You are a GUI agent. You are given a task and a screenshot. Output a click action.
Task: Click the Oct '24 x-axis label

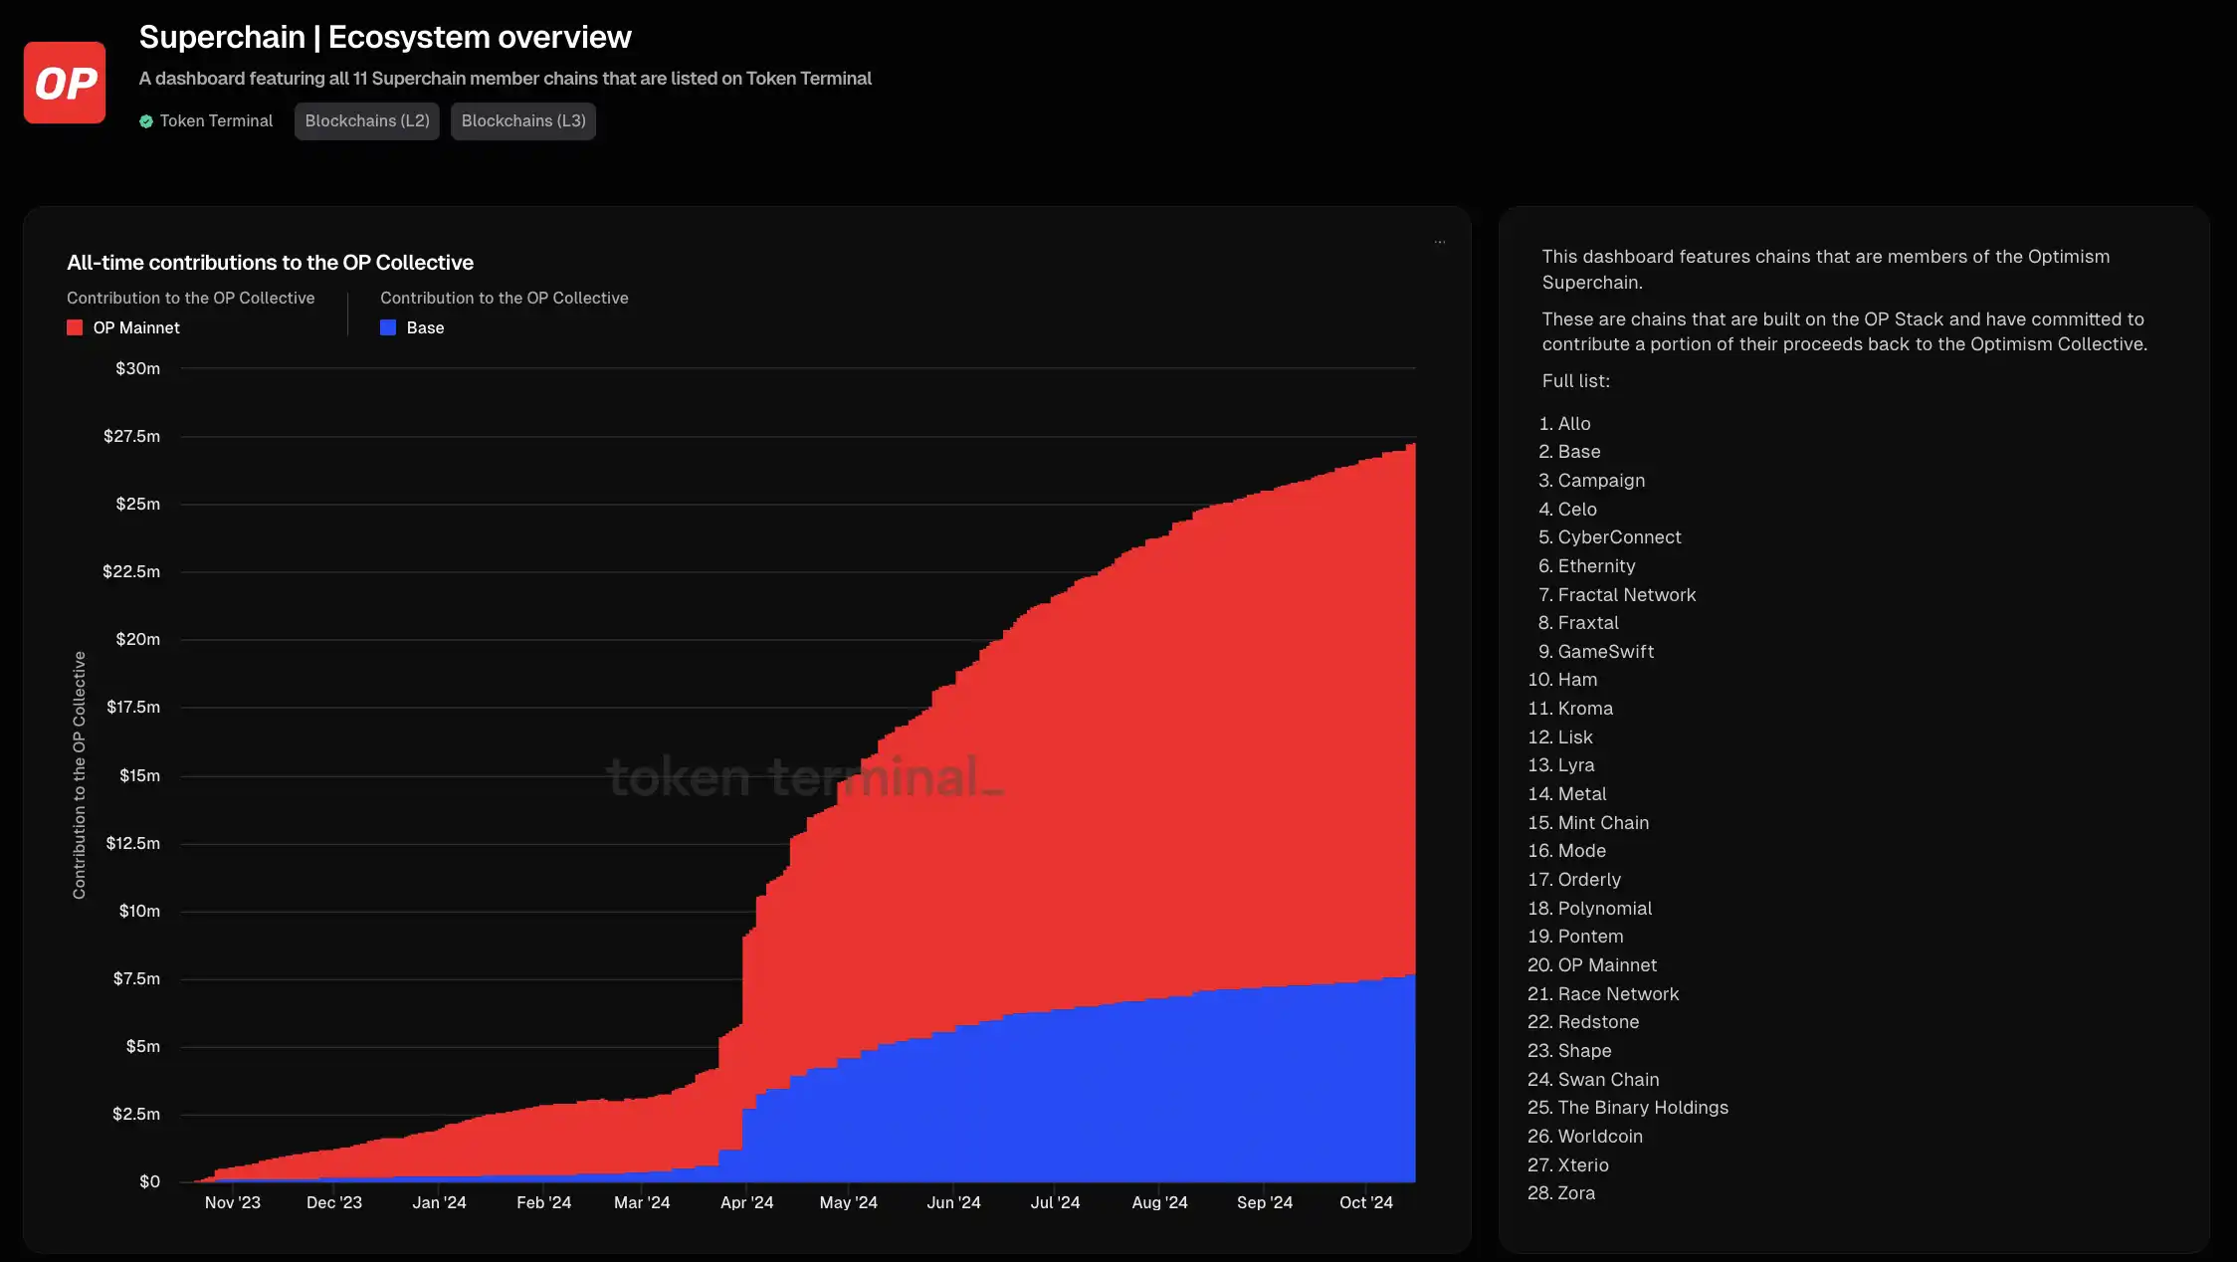(1365, 1202)
